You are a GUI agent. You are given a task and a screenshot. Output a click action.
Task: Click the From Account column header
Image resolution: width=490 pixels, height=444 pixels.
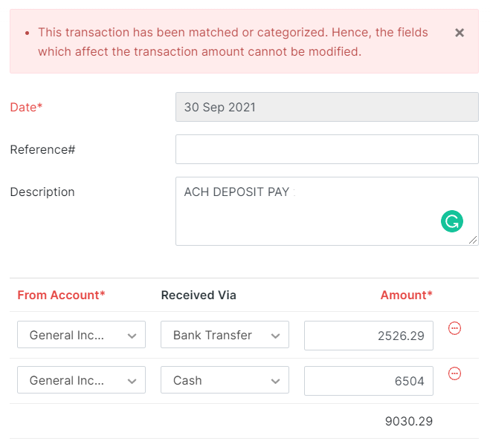[61, 296]
